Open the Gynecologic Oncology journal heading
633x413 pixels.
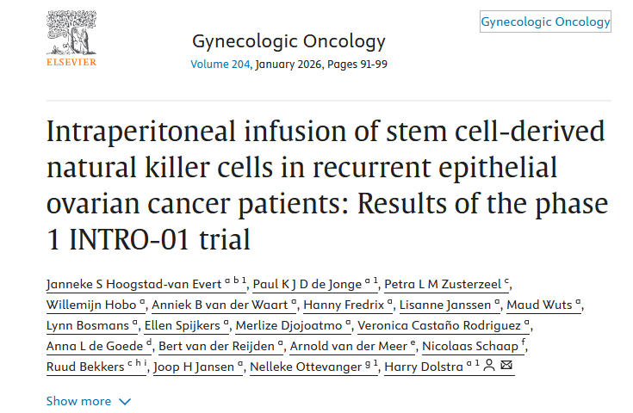click(289, 40)
